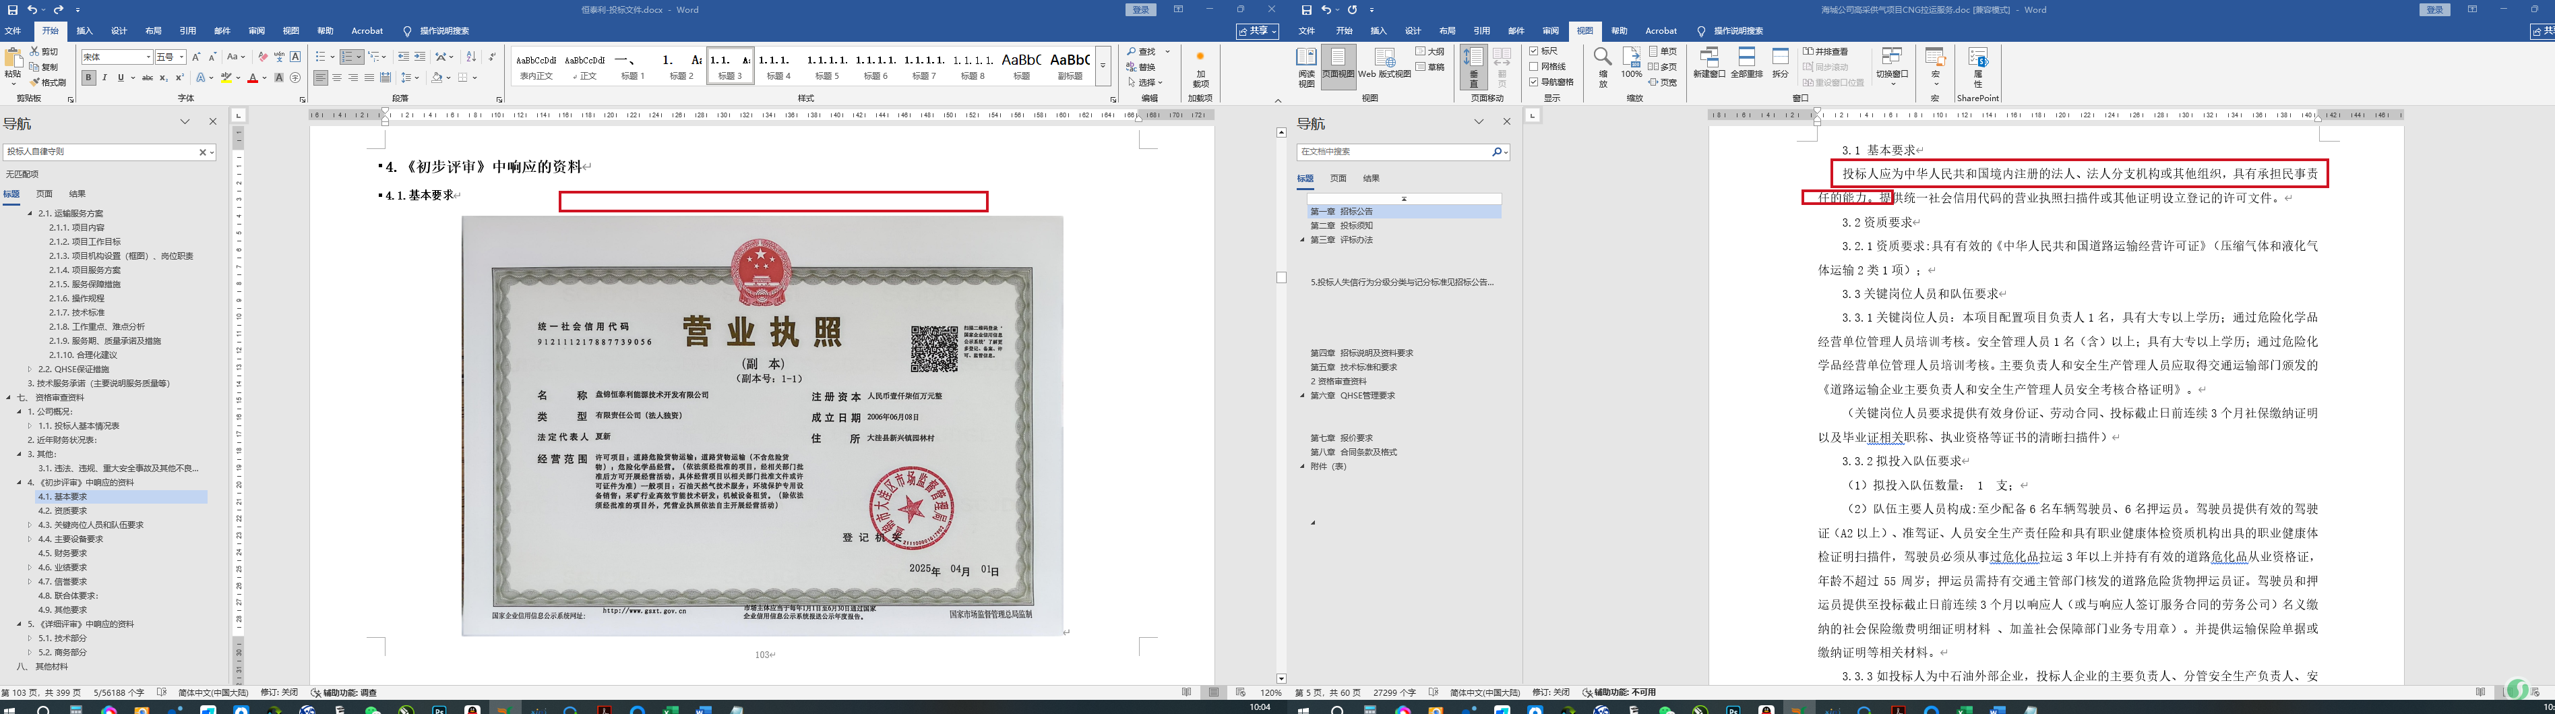Expand the 2.2. QHSE保证措施 heading
This screenshot has height=714, width=2555.
pyautogui.click(x=30, y=369)
